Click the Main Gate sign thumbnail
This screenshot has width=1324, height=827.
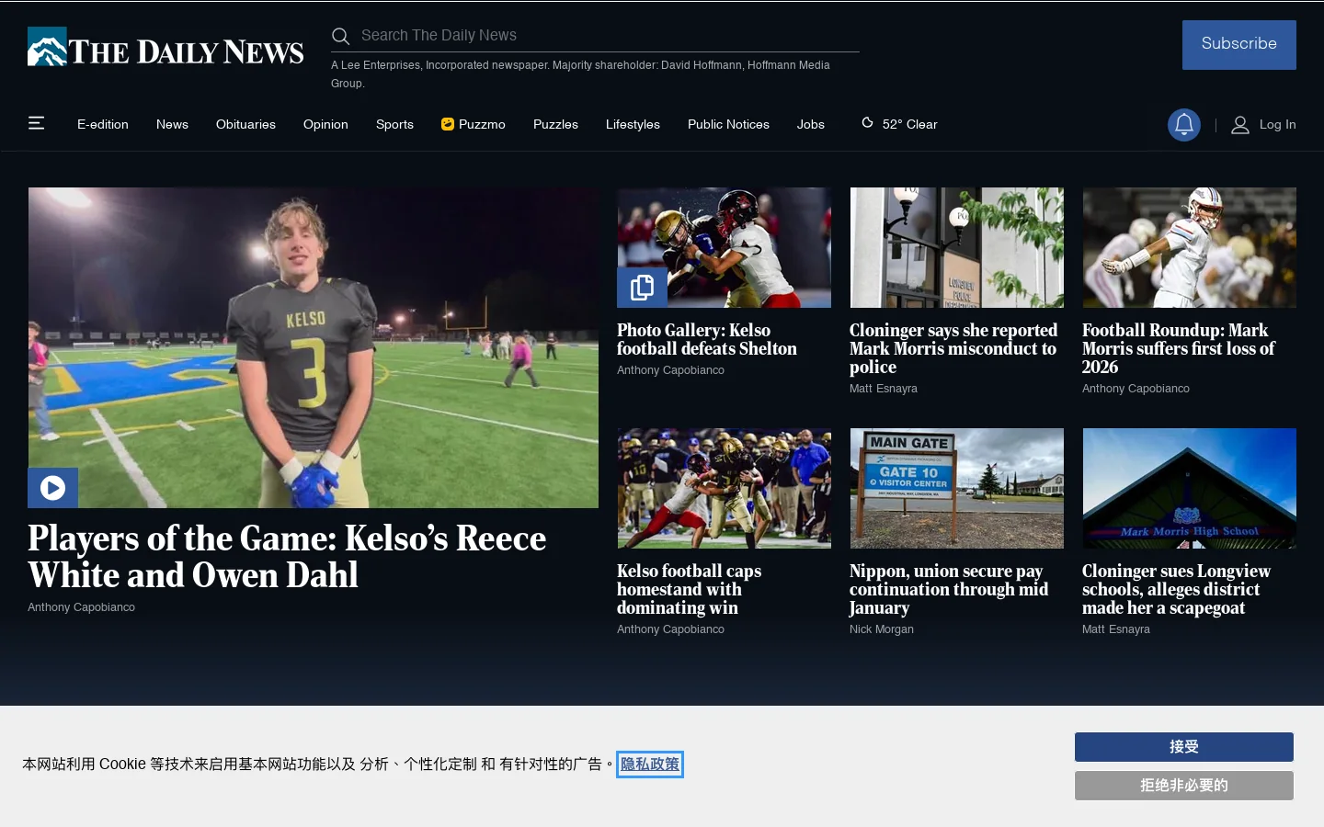tap(957, 489)
